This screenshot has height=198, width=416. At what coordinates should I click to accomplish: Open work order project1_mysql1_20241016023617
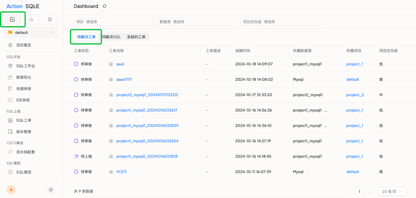[x=147, y=110]
